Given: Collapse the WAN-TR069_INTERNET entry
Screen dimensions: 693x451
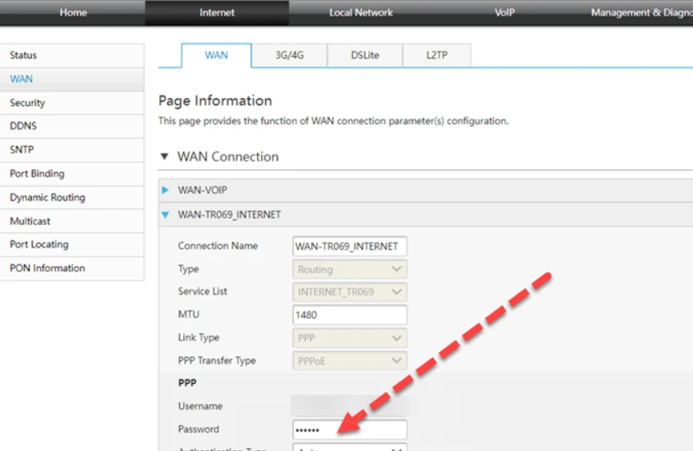Looking at the screenshot, I should click(165, 215).
